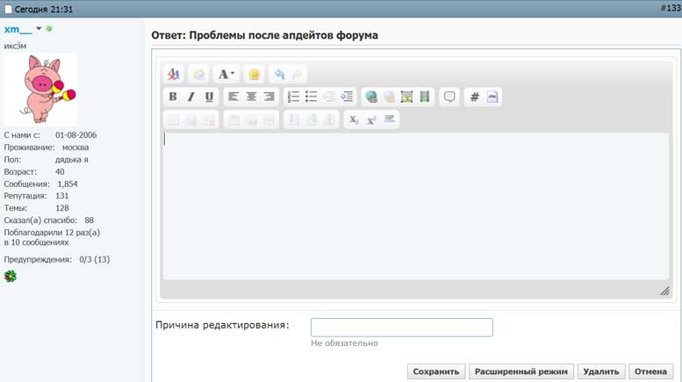The image size is (682, 382).
Task: Click the Insert Video filmstrip icon
Action: point(425,97)
